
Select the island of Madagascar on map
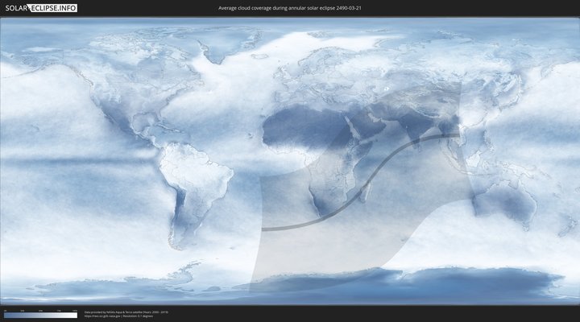point(365,199)
